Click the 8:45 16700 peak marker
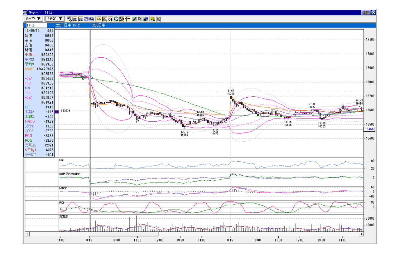This screenshot has width=399, height=253. tap(231, 92)
